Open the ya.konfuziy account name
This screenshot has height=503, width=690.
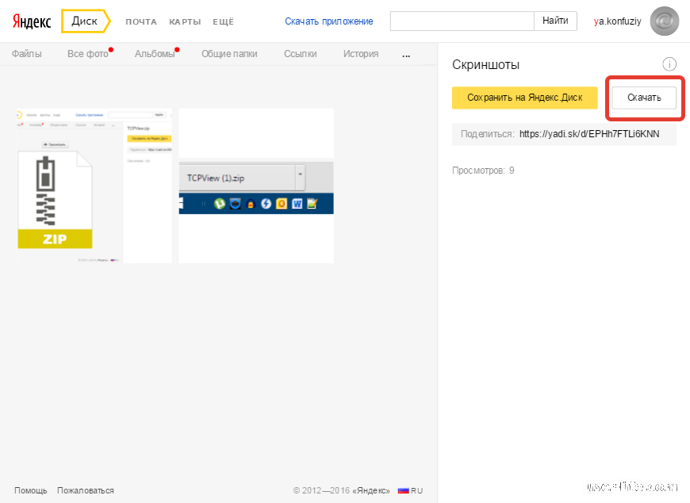coord(617,21)
